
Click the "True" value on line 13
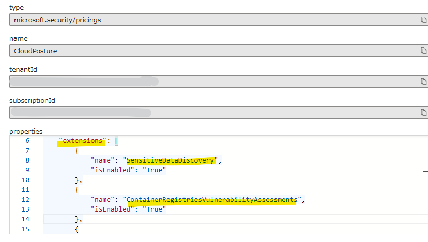(x=154, y=209)
